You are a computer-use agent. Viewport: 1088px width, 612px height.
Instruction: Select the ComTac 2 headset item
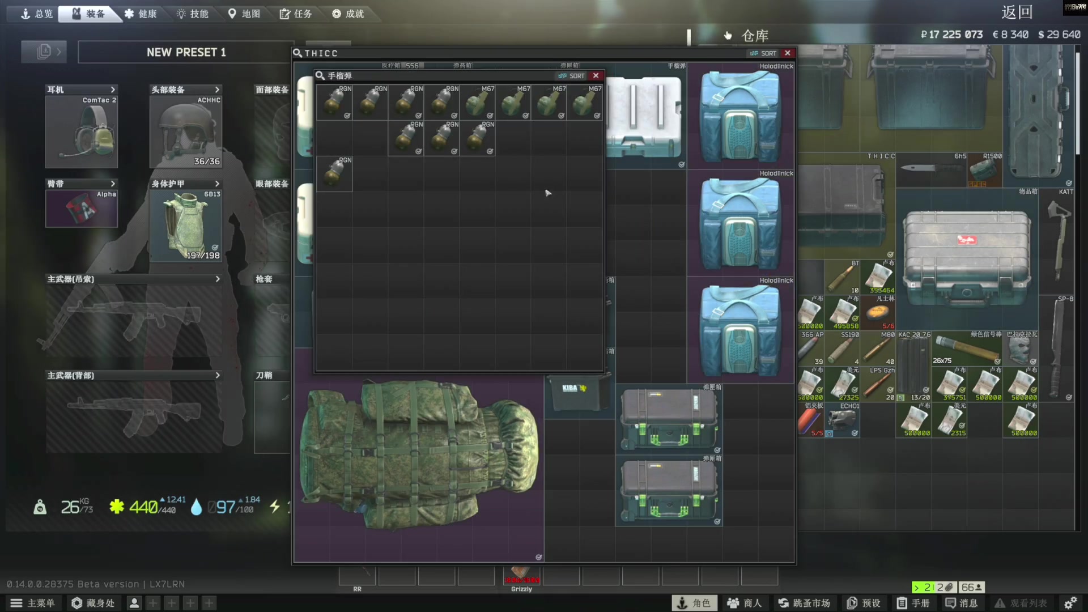82,131
